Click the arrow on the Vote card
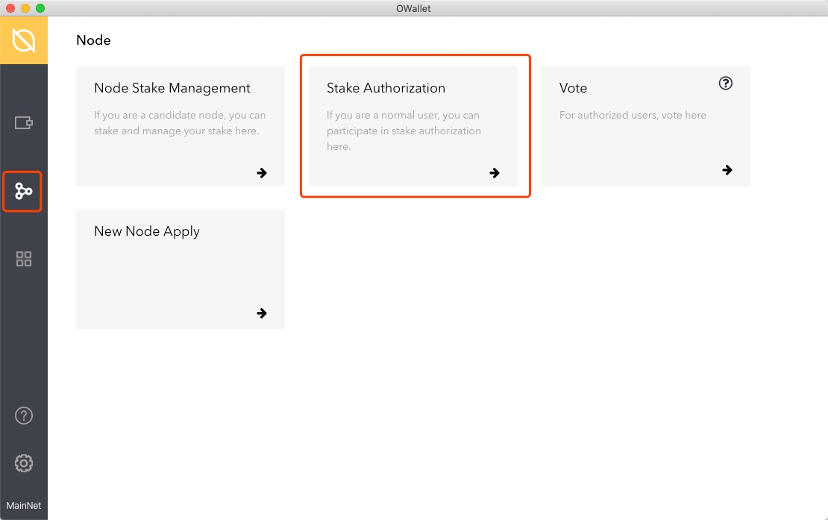 pyautogui.click(x=727, y=170)
